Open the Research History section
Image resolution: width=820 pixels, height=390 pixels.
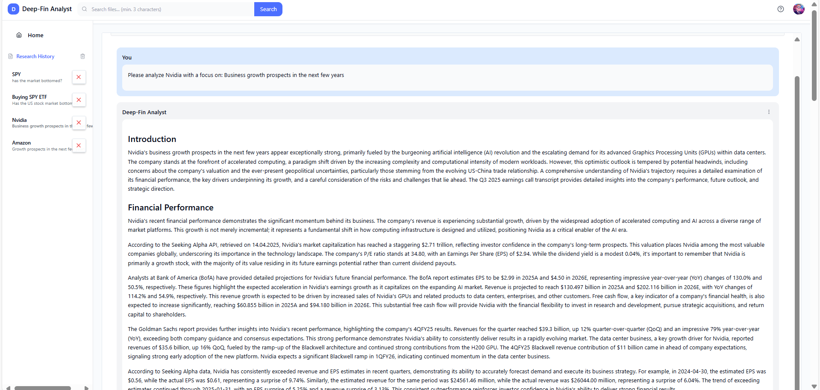click(35, 56)
